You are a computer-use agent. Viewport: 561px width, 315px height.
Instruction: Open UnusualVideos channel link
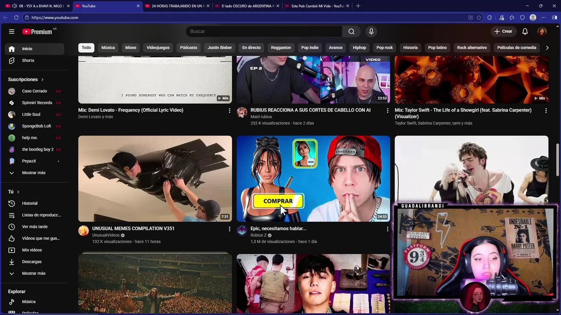[106, 235]
